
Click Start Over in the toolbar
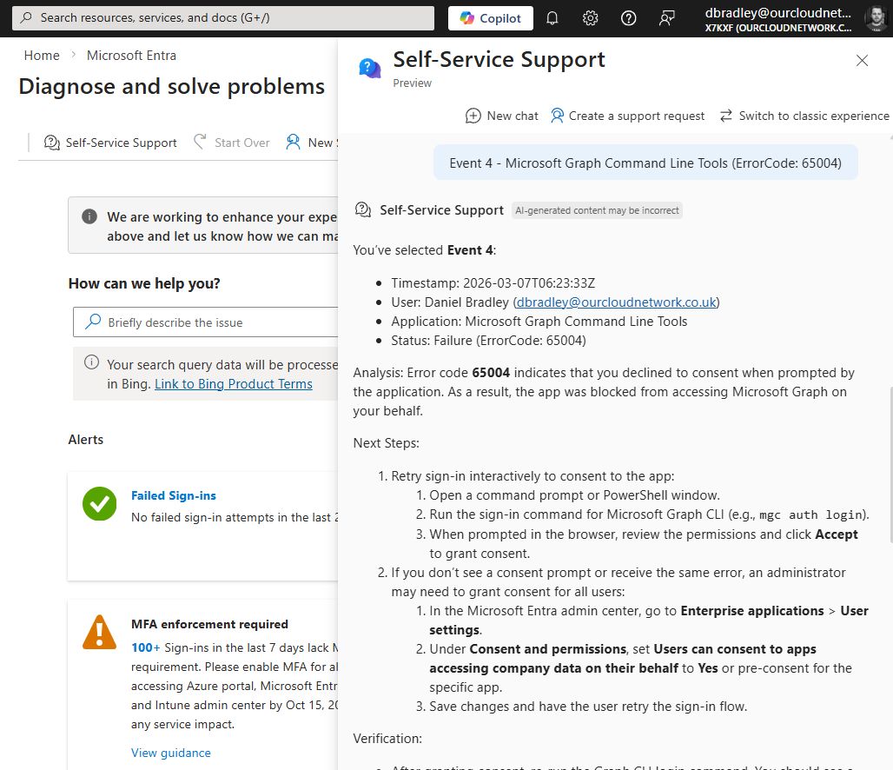point(231,143)
